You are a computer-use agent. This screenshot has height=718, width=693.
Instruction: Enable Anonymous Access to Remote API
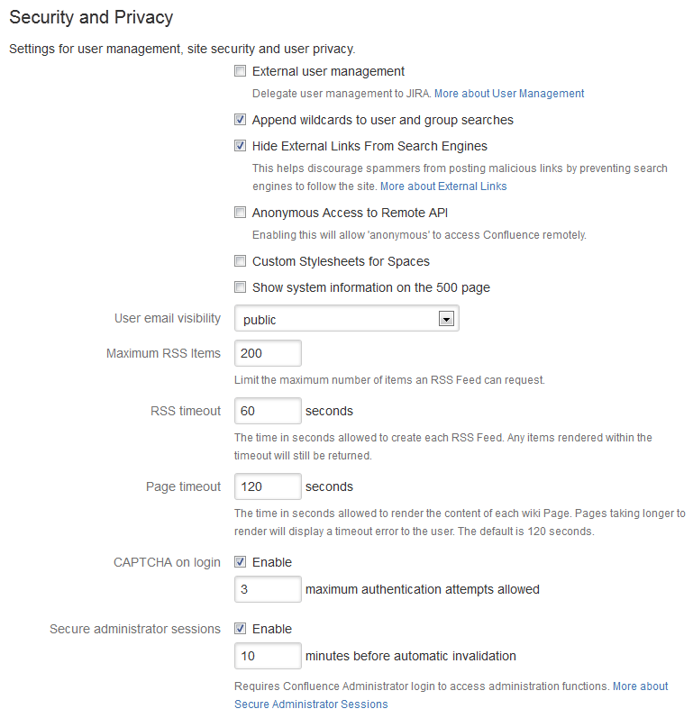click(240, 213)
